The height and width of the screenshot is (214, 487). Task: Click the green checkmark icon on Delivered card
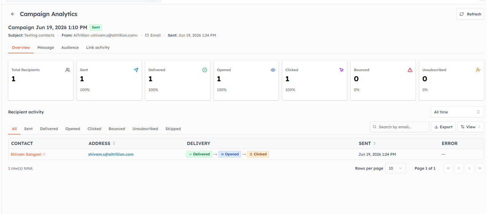(x=205, y=70)
